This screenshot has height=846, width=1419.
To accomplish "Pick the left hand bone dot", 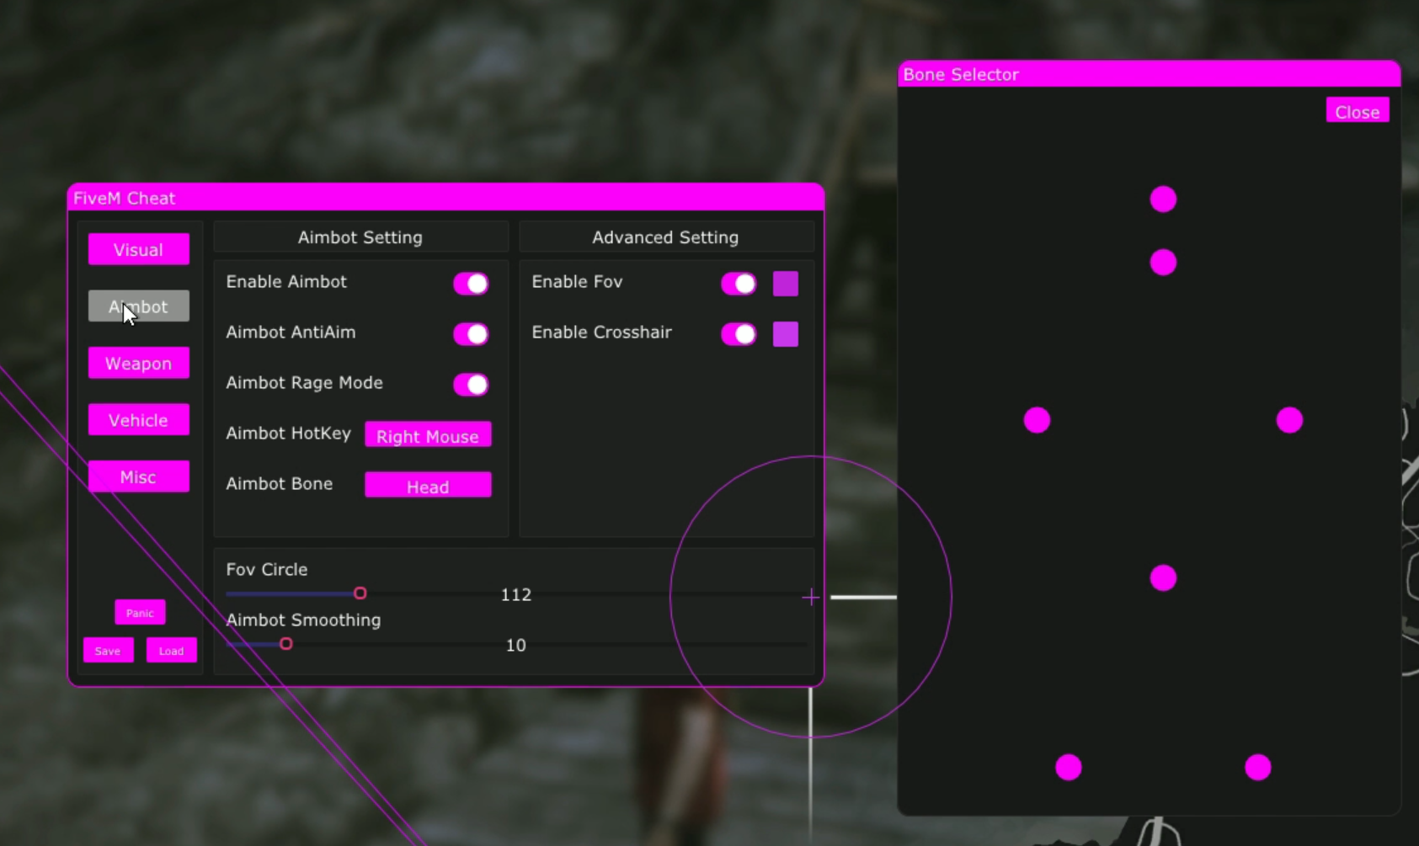I will (x=1037, y=420).
